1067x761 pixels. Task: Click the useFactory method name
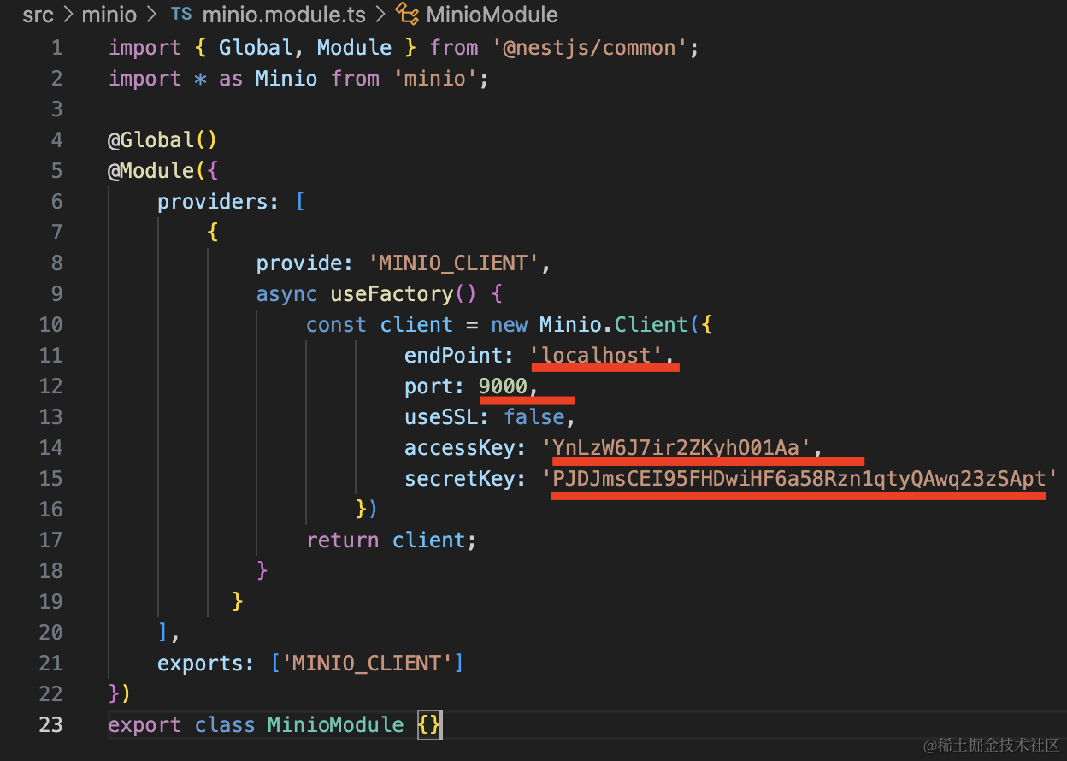[x=392, y=294]
